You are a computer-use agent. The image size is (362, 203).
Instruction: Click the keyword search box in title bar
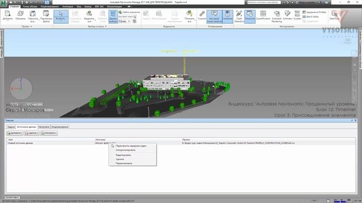(x=264, y=2)
